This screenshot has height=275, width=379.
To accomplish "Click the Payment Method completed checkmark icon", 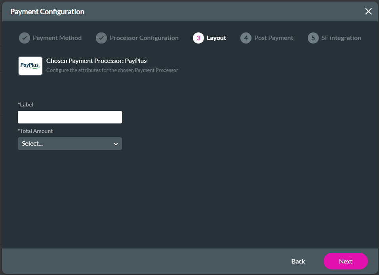I will (x=24, y=38).
